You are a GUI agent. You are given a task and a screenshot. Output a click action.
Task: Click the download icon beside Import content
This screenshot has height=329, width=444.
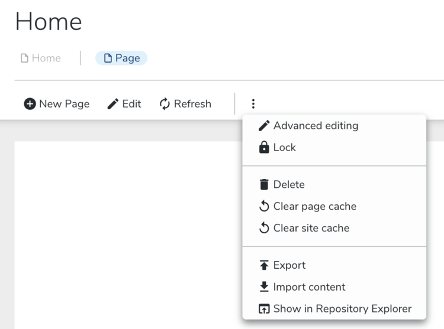click(x=264, y=286)
